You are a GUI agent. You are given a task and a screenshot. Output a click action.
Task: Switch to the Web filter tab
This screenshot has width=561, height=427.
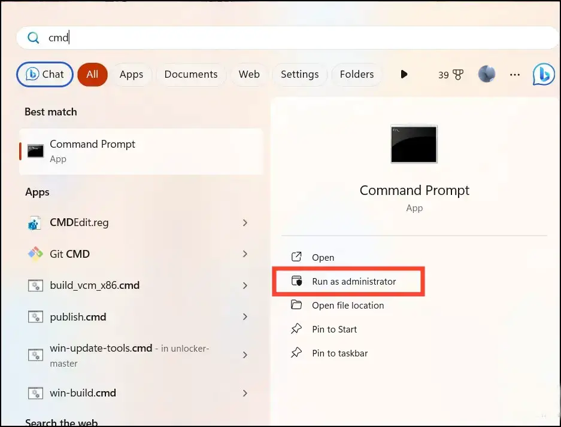point(249,74)
